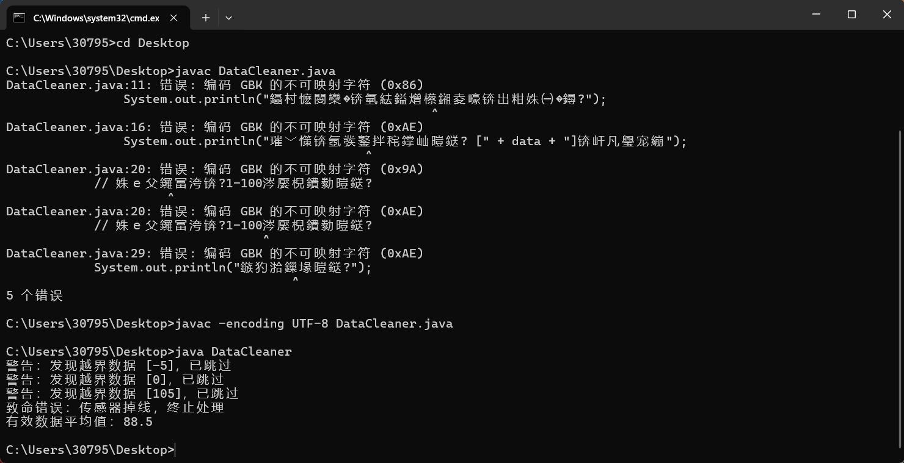The width and height of the screenshot is (904, 463).
Task: Click the 有效数据平均值: 88.5 output line
Action: click(79, 422)
